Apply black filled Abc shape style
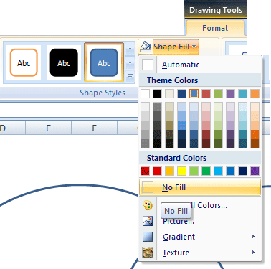271x269 pixels. 64,62
